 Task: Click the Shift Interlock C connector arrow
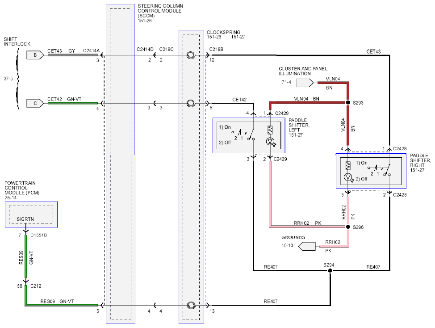coord(35,103)
